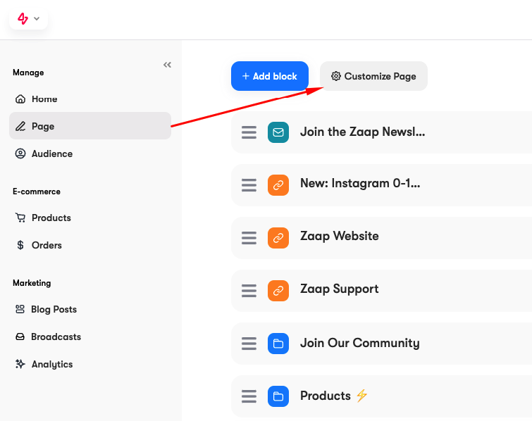
Task: Click the Blog Posts layout icon
Action: click(x=20, y=309)
